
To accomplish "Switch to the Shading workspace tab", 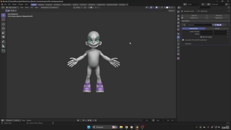I will tap(75, 5).
